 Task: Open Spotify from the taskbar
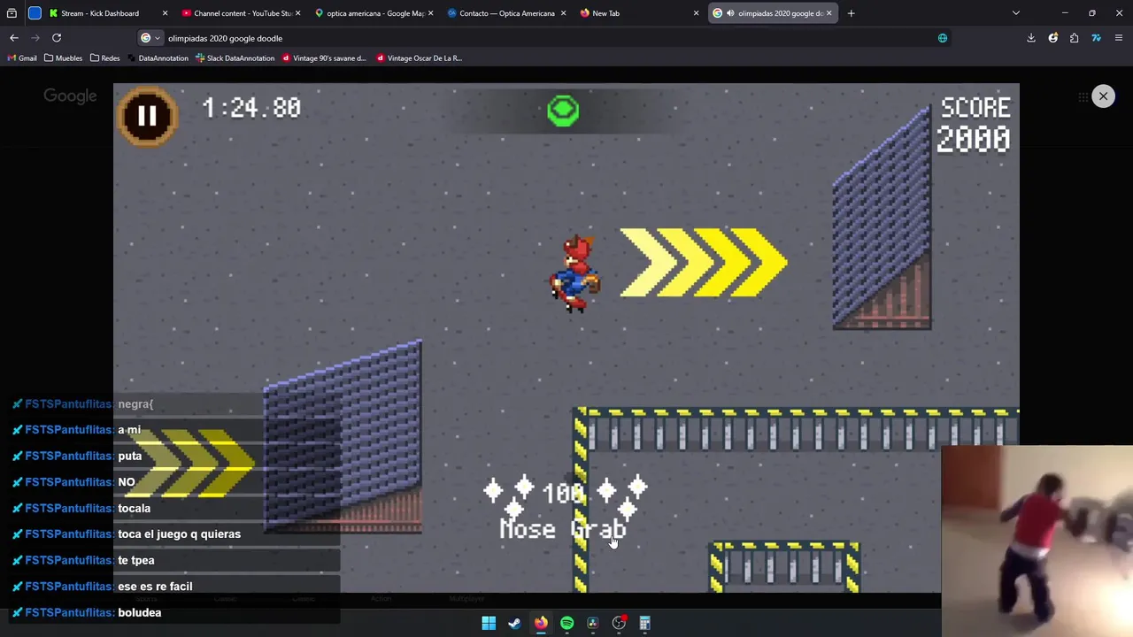coord(566,623)
